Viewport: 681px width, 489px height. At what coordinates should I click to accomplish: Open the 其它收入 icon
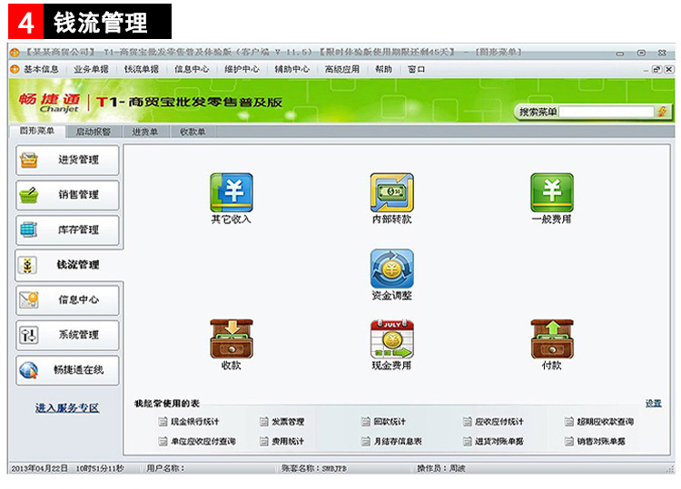[x=231, y=192]
